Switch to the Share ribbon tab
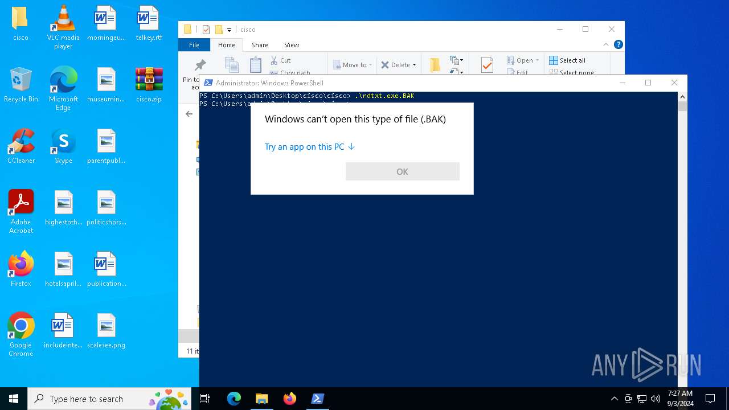This screenshot has width=729, height=410. (260, 45)
